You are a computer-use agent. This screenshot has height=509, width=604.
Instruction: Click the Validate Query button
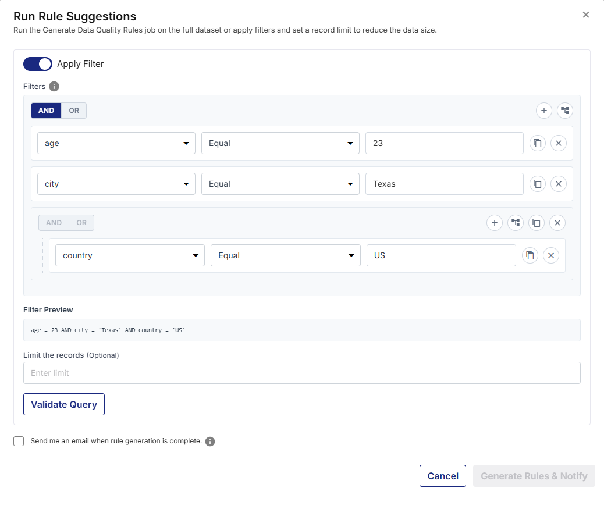point(64,405)
